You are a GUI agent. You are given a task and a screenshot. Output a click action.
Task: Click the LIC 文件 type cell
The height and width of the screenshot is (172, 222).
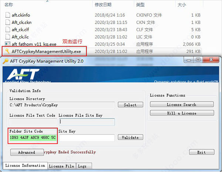click(x=144, y=37)
